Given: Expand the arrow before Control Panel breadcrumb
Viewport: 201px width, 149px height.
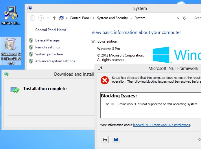Looking at the screenshot, I should coord(67,18).
